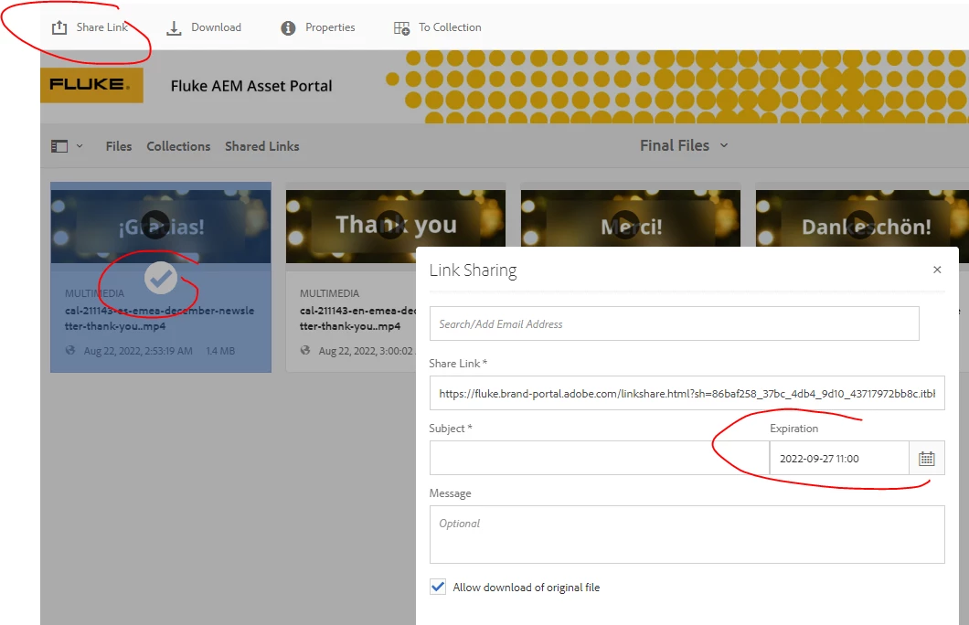969x625 pixels.
Task: Play the Dankeschön! video thumbnail
Action: tap(860, 226)
